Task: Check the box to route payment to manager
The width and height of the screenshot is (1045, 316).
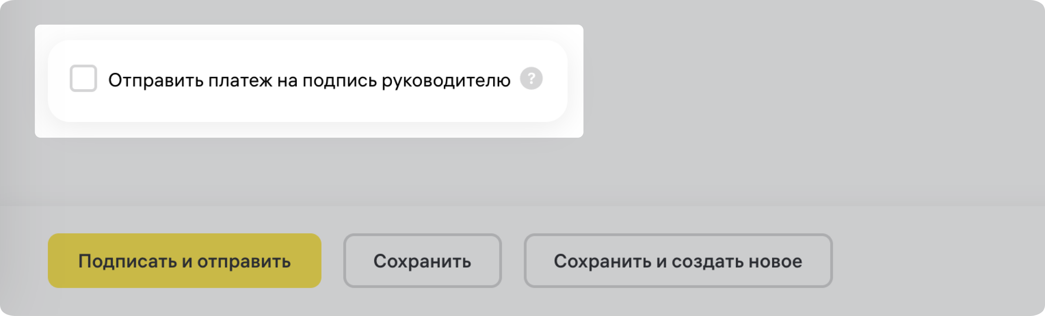Action: [83, 79]
